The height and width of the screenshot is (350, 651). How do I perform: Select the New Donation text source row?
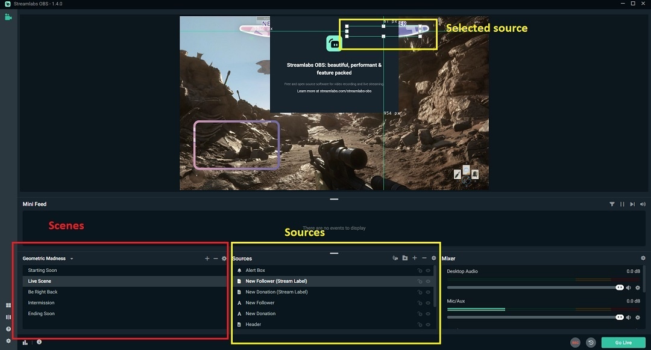(332, 313)
